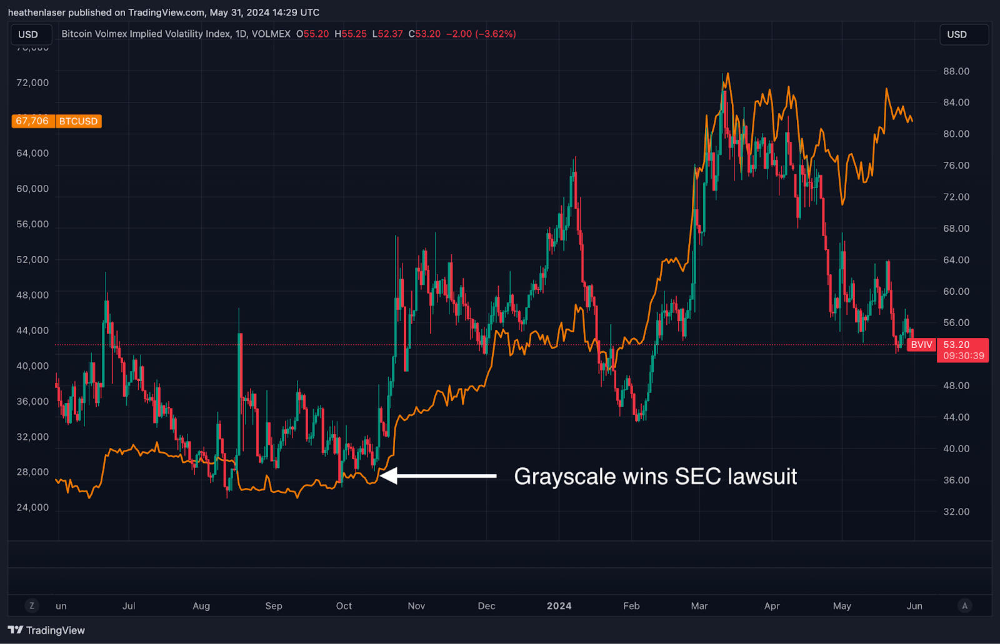Image resolution: width=1000 pixels, height=644 pixels.
Task: Click the low value L52.37
Action: coord(387,34)
